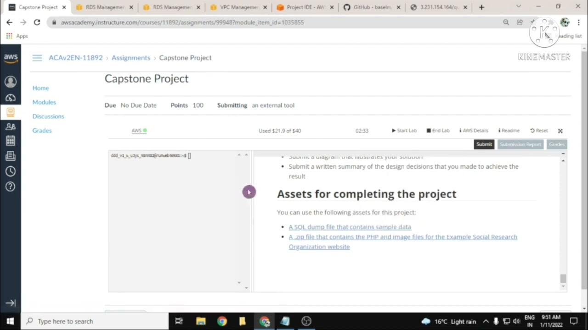Open the notification center icon
This screenshot has width=588, height=330.
click(574, 321)
